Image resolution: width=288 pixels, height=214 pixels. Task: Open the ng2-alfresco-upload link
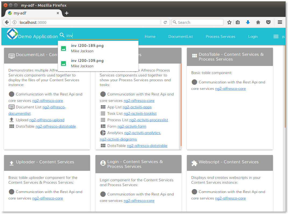pos(47,120)
